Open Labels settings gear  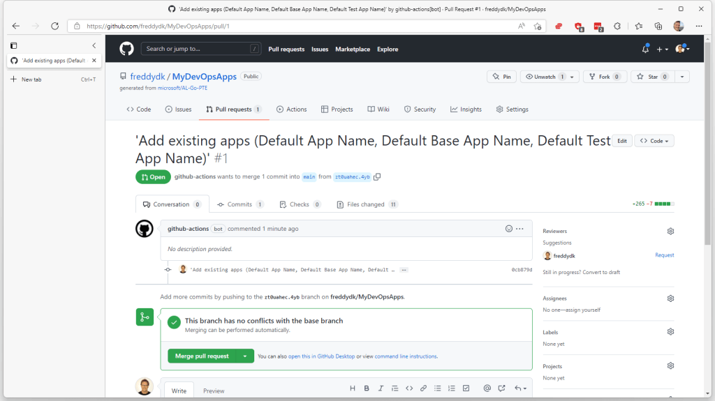click(670, 332)
